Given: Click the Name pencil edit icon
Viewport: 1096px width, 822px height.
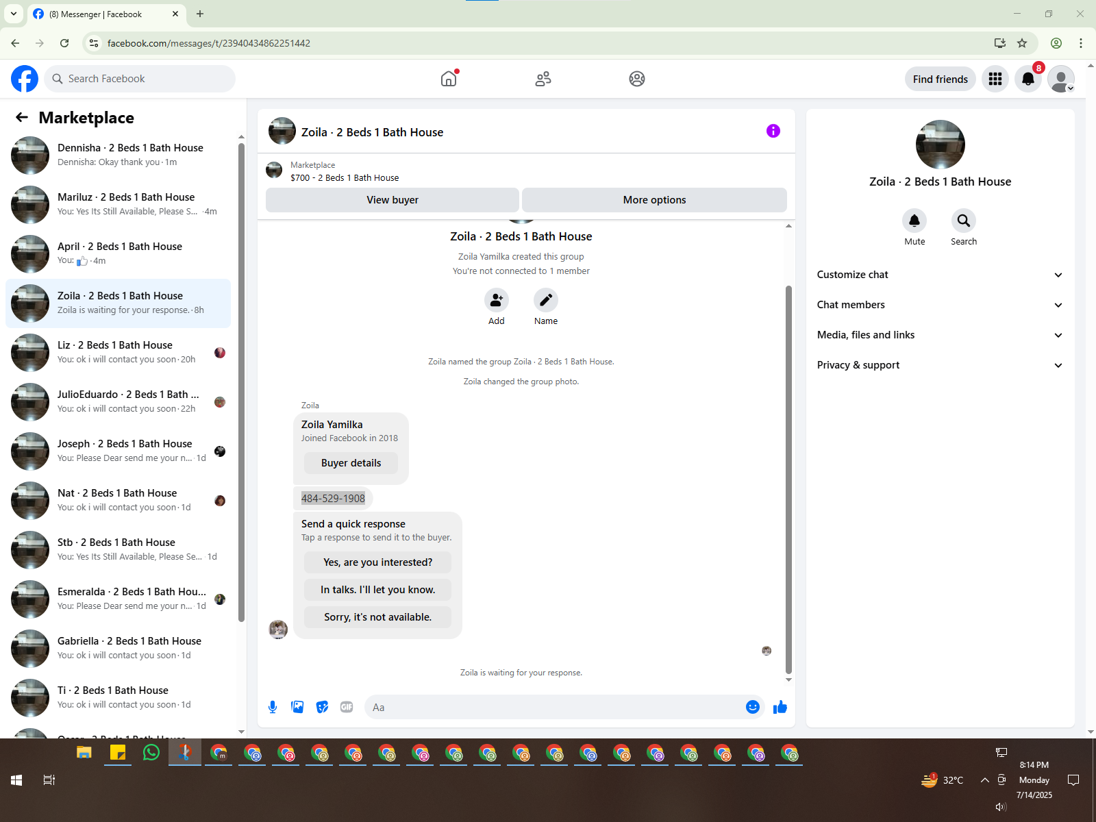Looking at the screenshot, I should [x=546, y=300].
